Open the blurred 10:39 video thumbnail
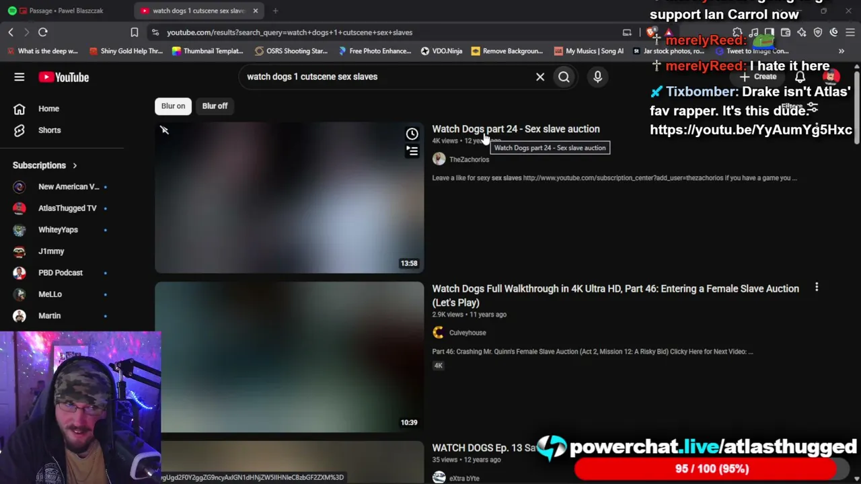Viewport: 861px width, 484px height. pyautogui.click(x=289, y=357)
